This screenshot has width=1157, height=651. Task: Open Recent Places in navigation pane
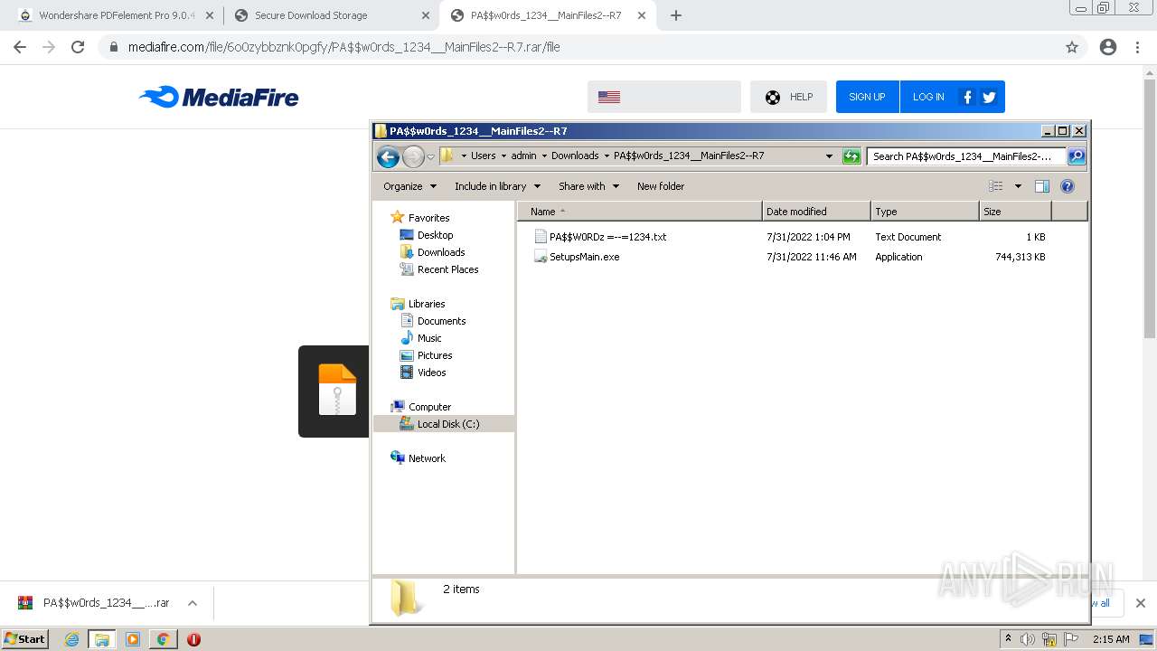[439, 269]
